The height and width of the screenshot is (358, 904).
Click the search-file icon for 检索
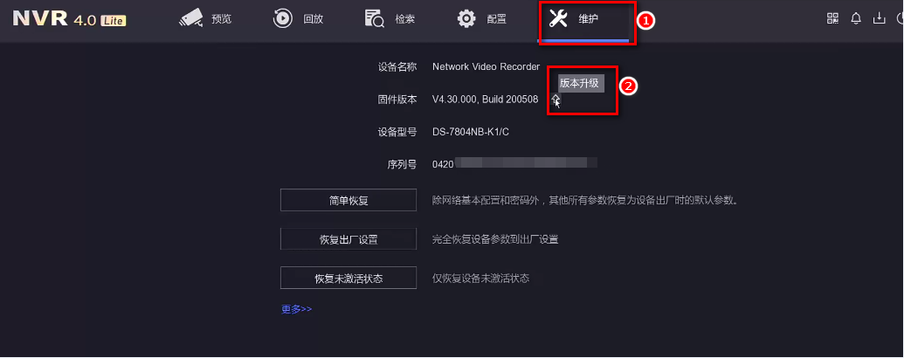point(375,18)
